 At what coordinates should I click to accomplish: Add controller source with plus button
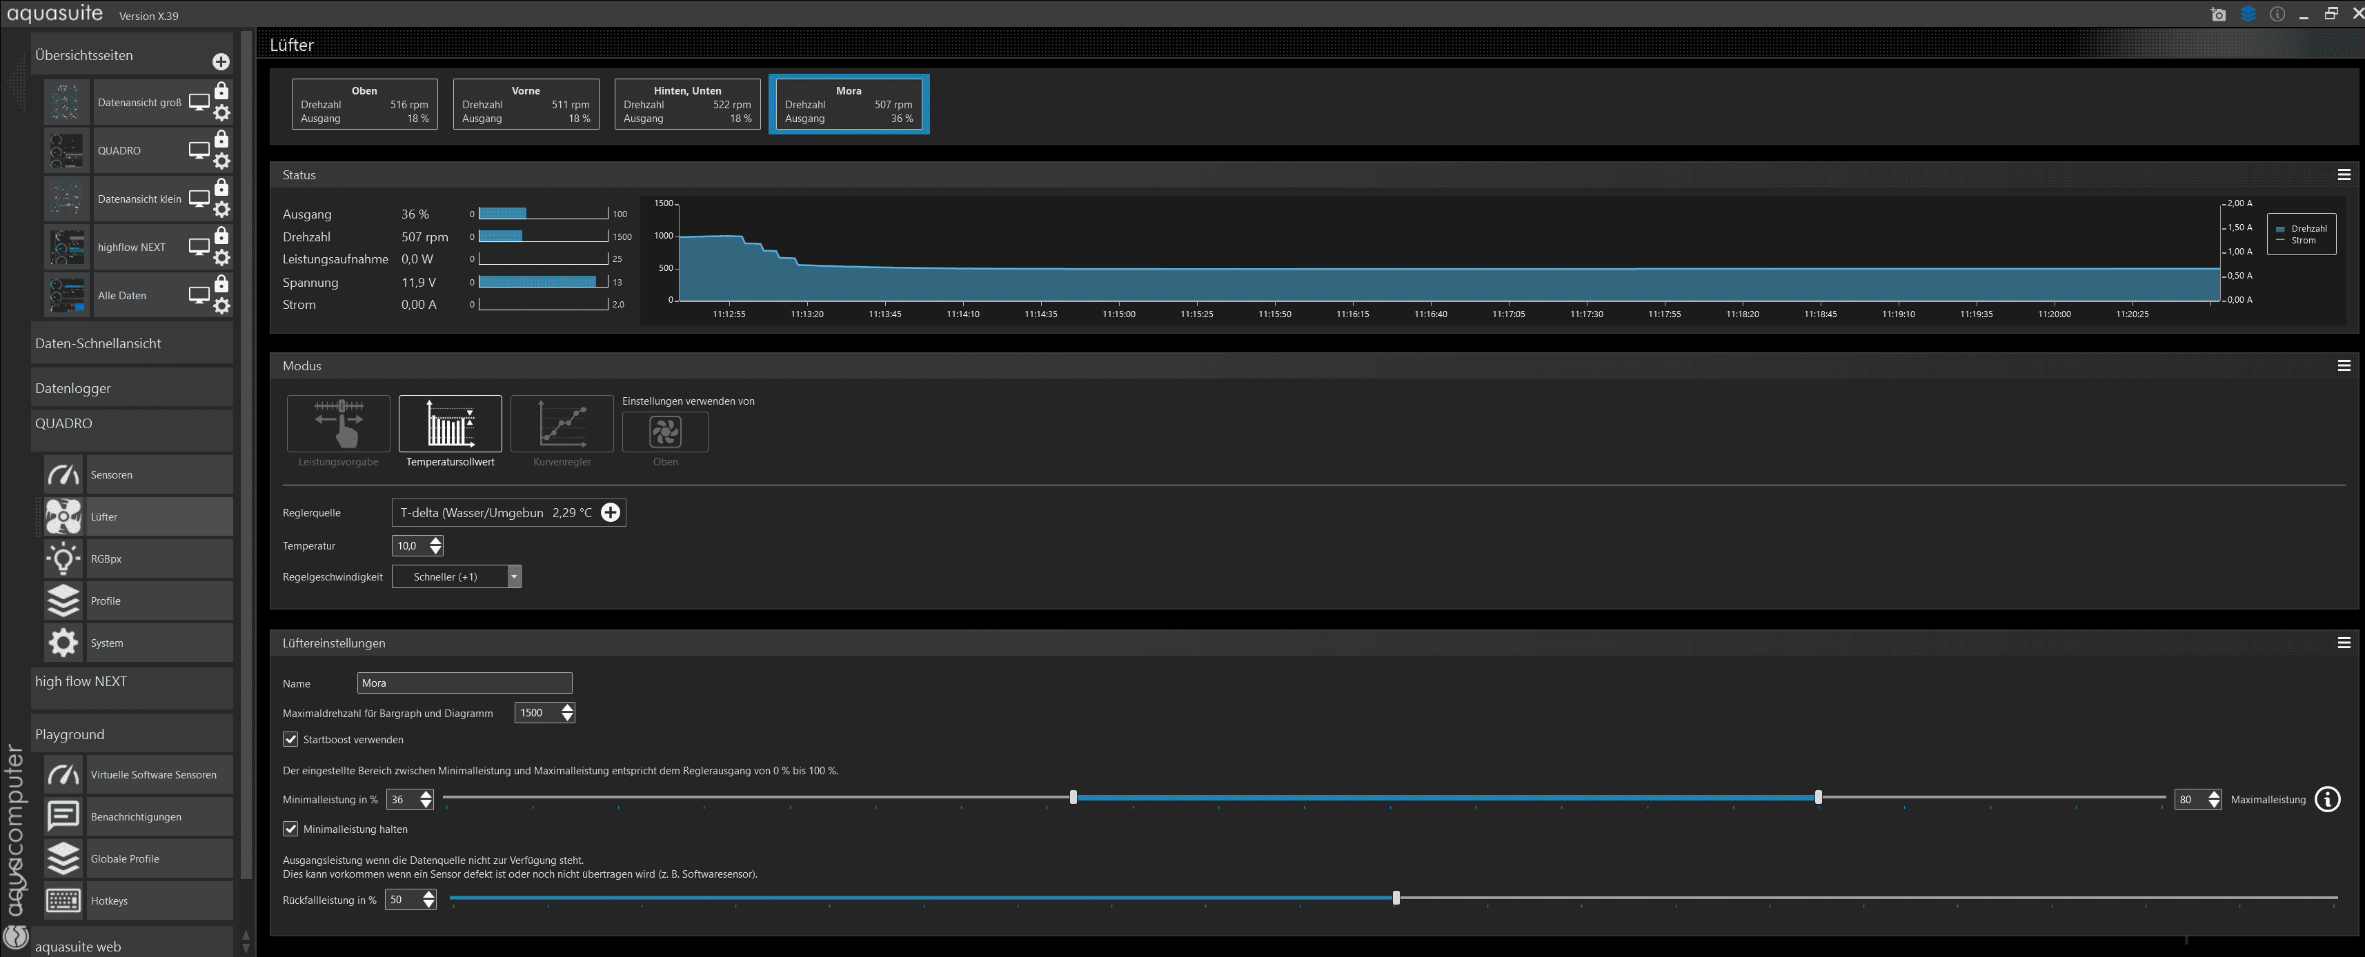tap(611, 512)
